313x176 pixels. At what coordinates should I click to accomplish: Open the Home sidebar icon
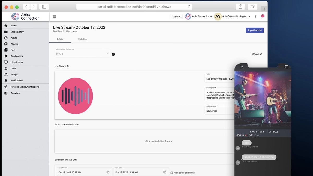[6, 26]
